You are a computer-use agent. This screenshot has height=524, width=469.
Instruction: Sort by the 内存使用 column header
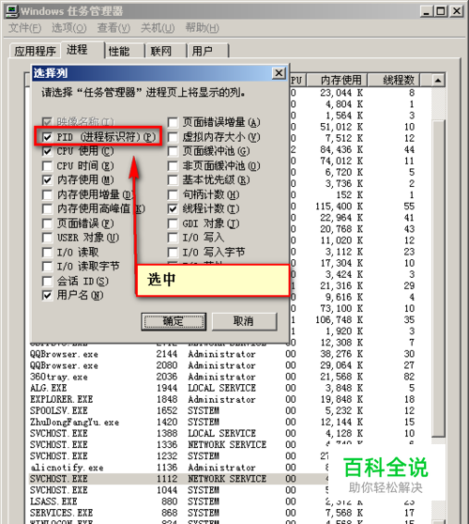[x=337, y=80]
